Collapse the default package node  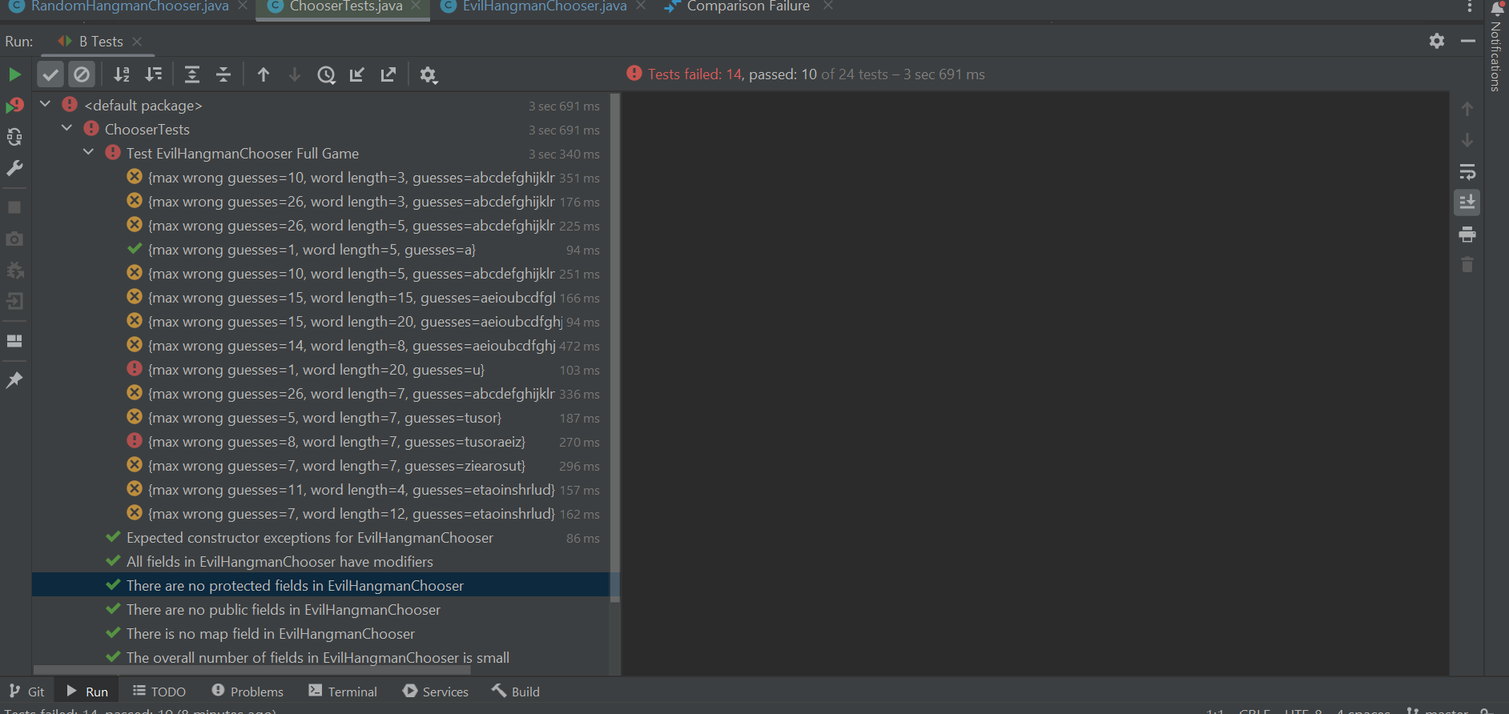[x=46, y=105]
